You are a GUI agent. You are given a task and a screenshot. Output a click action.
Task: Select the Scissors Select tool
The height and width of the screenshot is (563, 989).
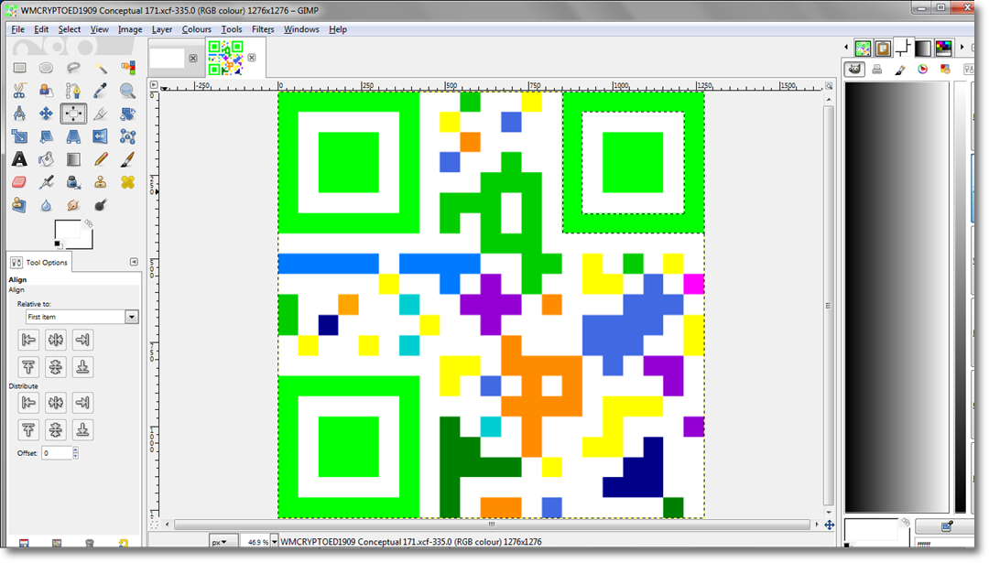point(19,91)
